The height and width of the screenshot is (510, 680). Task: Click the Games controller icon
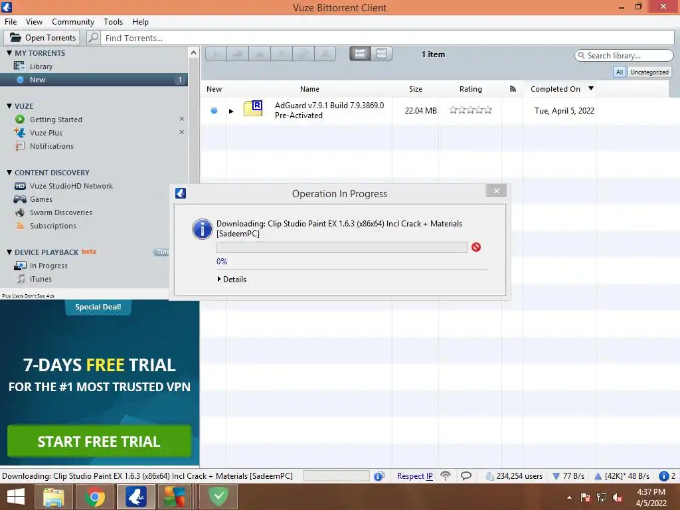pos(20,199)
